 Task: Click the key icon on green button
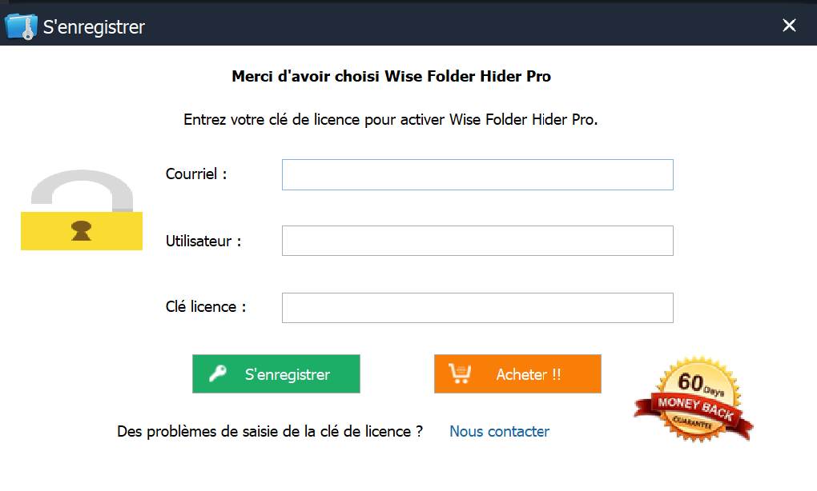click(x=218, y=373)
